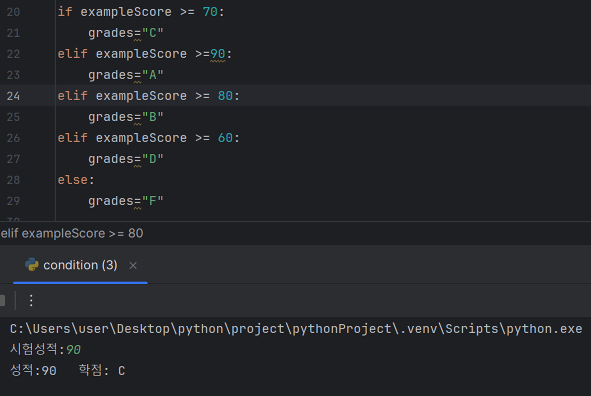Screen dimensions: 591x396
Task: Open the three-dot more options menu
Action: [x=31, y=301]
